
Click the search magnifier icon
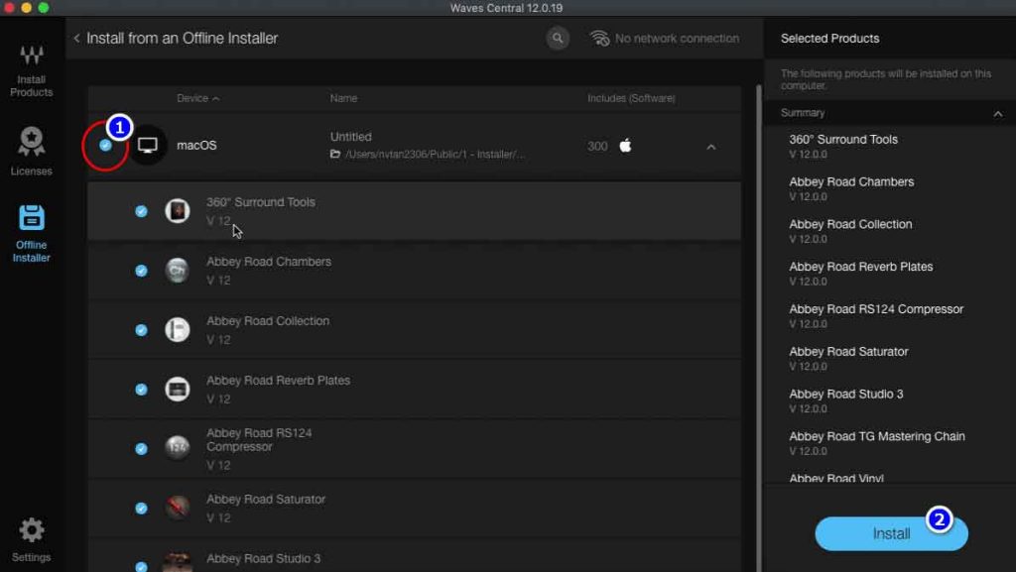(558, 39)
